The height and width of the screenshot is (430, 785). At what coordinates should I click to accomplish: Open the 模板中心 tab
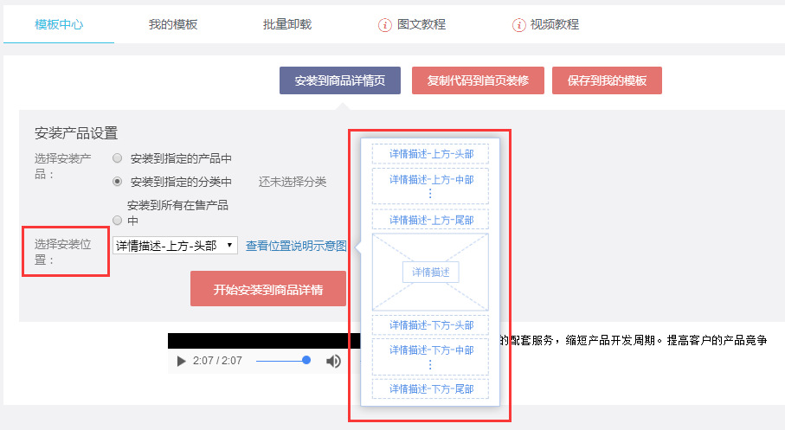pos(59,24)
